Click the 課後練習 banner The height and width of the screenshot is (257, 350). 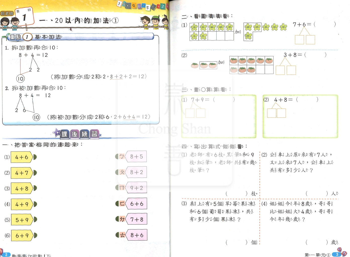(77, 134)
